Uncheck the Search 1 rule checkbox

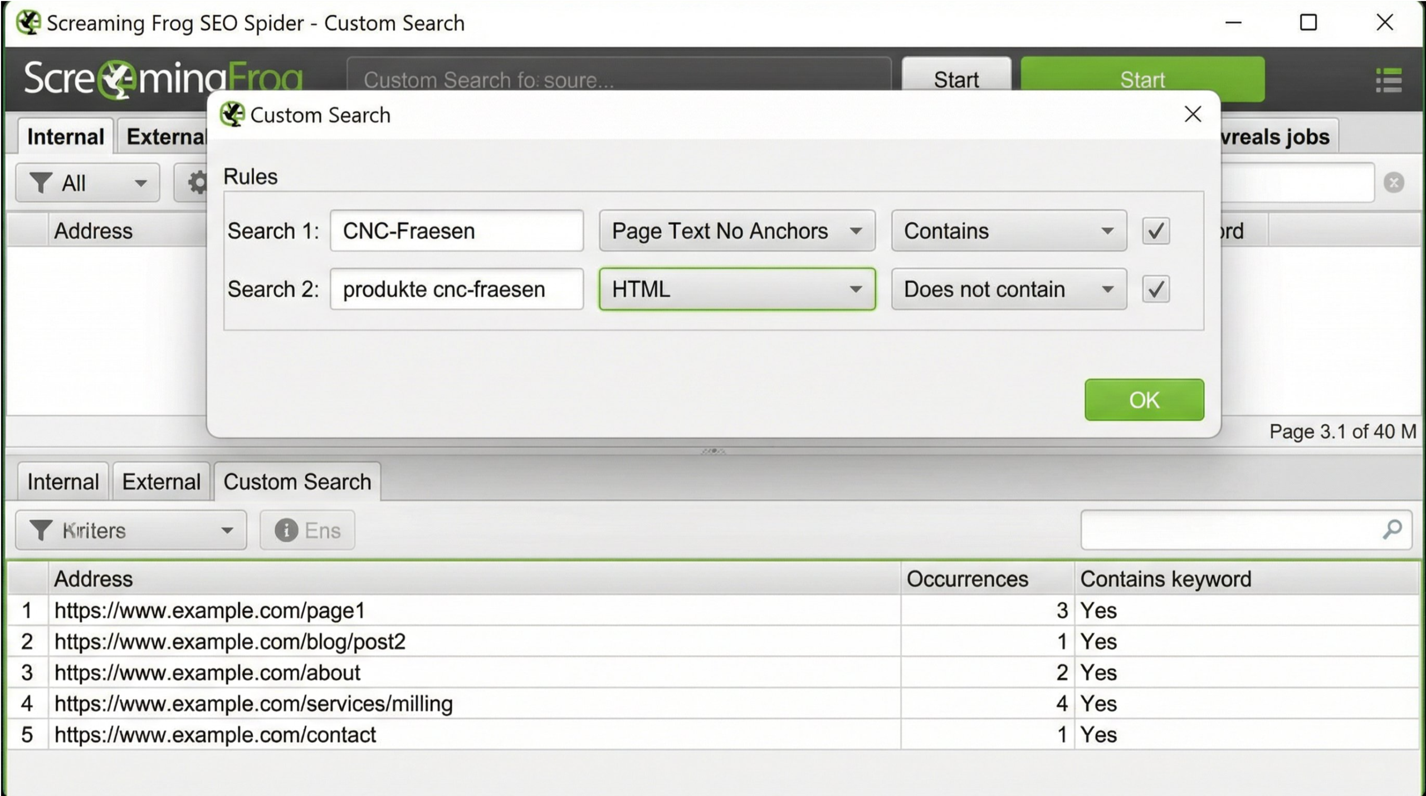tap(1156, 230)
